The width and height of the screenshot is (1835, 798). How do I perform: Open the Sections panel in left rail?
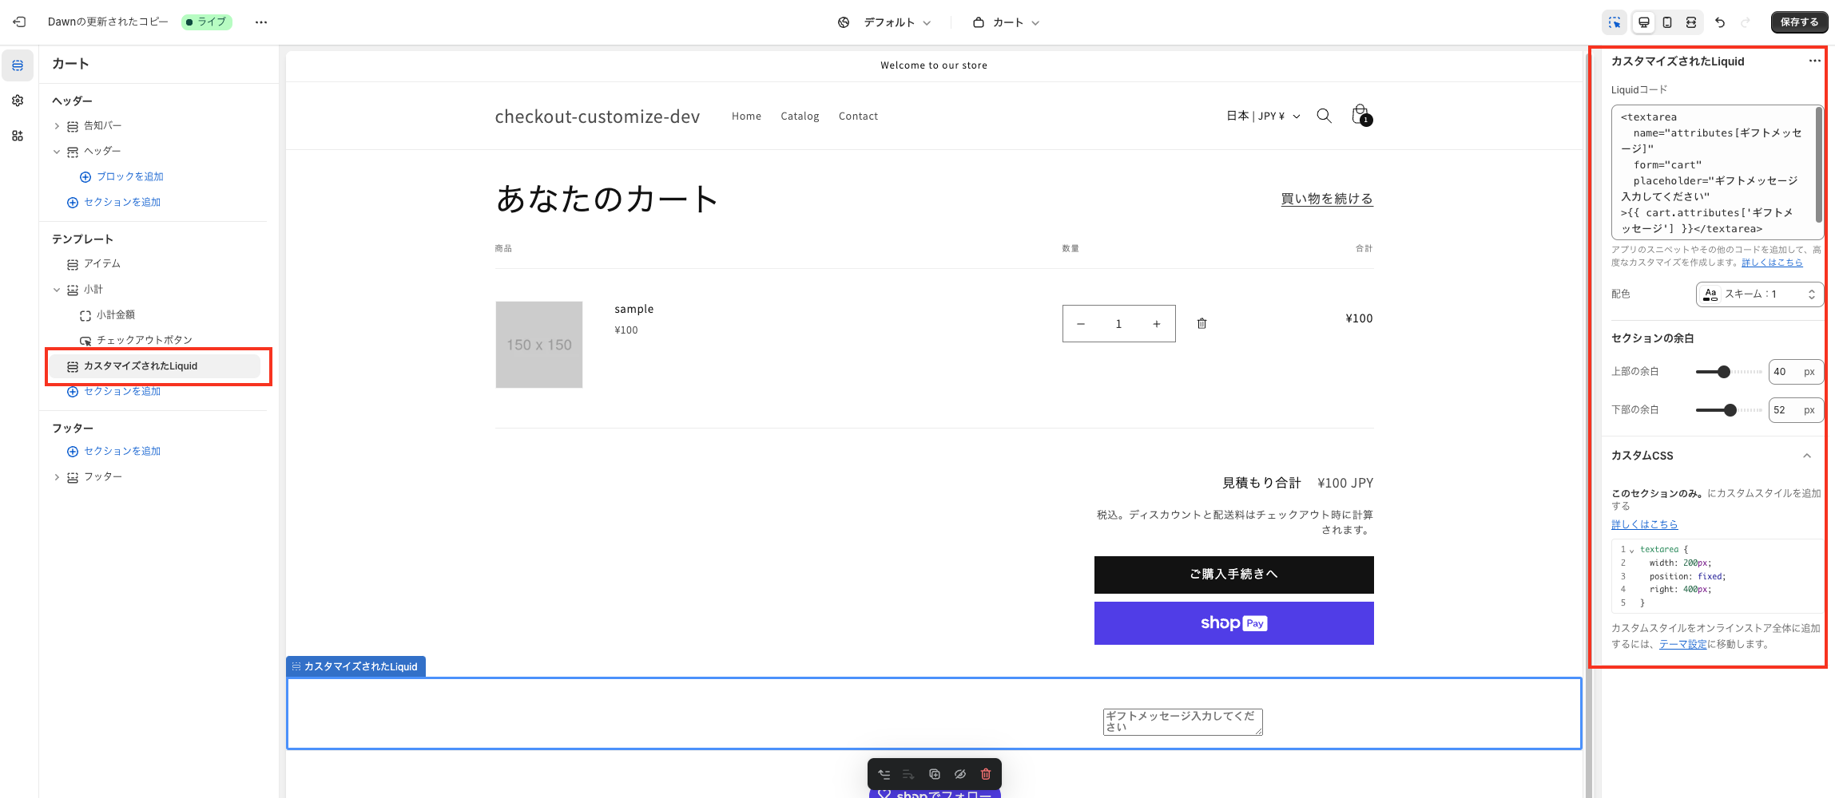tap(18, 65)
